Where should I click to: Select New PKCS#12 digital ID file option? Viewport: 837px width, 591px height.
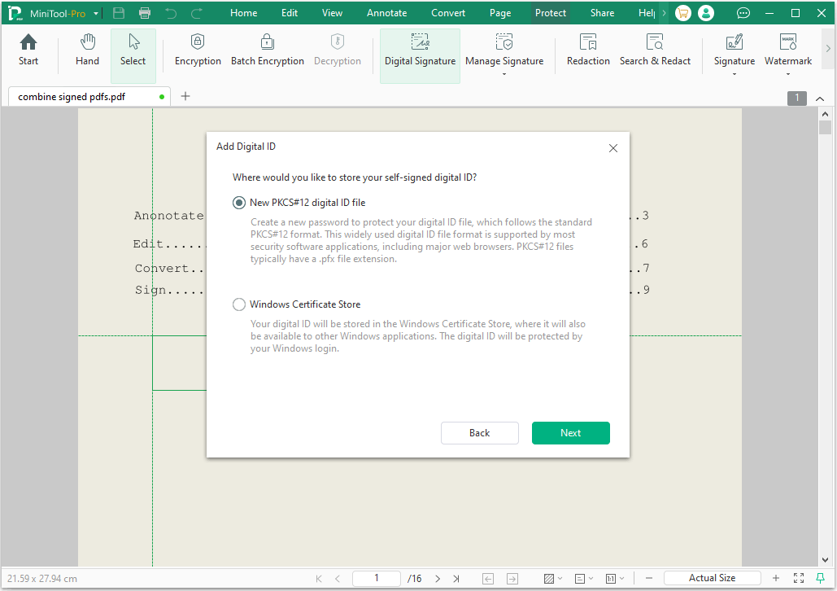point(239,203)
